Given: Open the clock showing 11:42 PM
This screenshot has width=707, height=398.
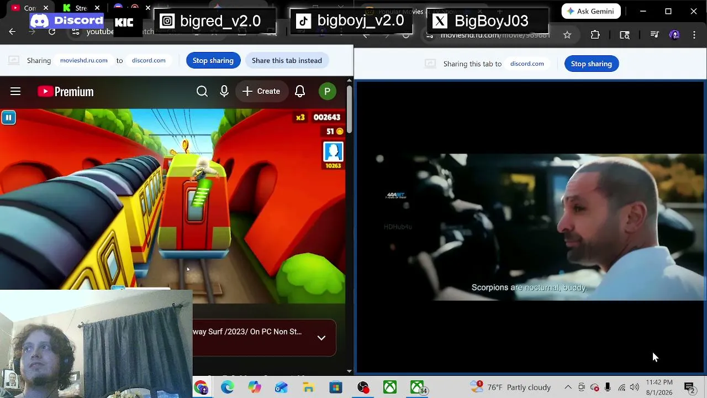Looking at the screenshot, I should 659,387.
